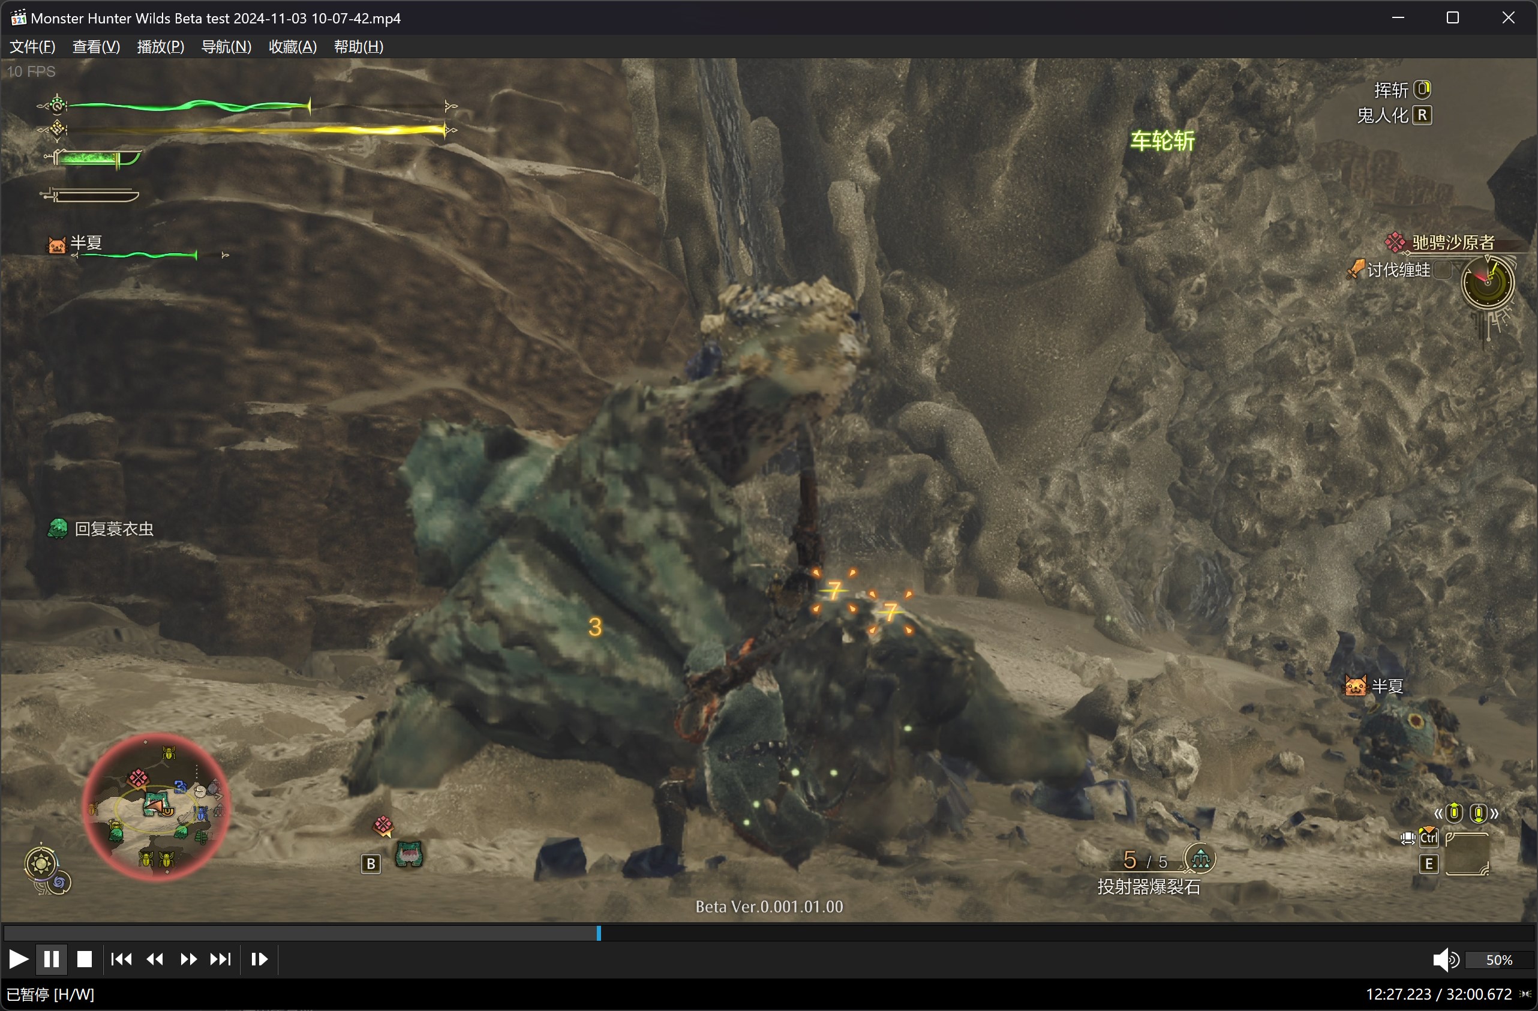Screen dimensions: 1538x1011
Task: Mute audio via speaker icon
Action: (x=1445, y=960)
